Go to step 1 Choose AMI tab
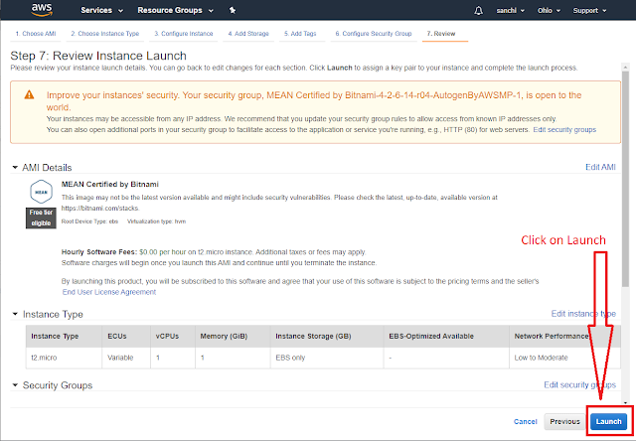Screen dimensions: 636x441 click(x=36, y=34)
